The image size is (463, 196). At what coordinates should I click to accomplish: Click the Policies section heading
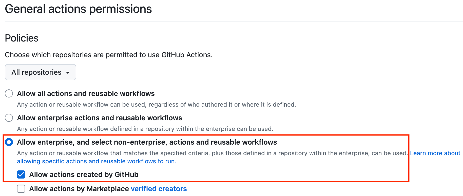[x=22, y=38]
